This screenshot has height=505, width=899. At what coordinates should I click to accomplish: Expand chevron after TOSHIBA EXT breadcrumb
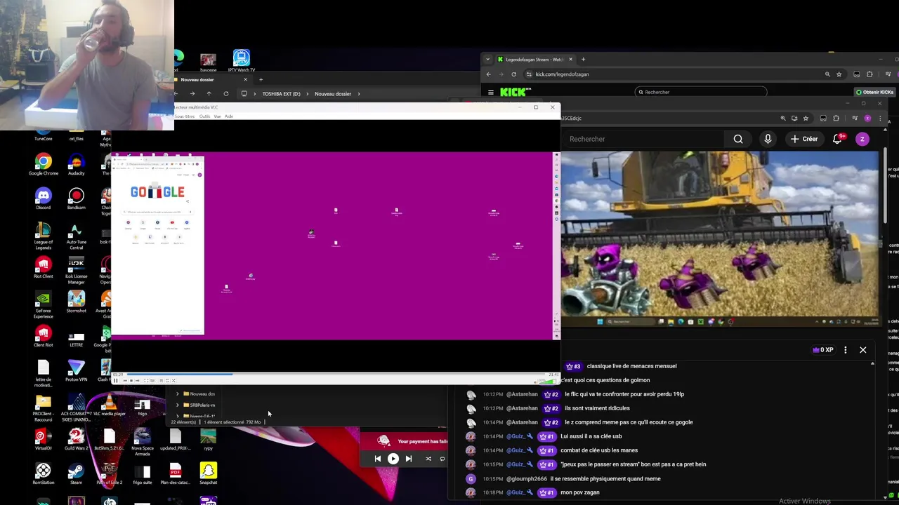click(308, 94)
